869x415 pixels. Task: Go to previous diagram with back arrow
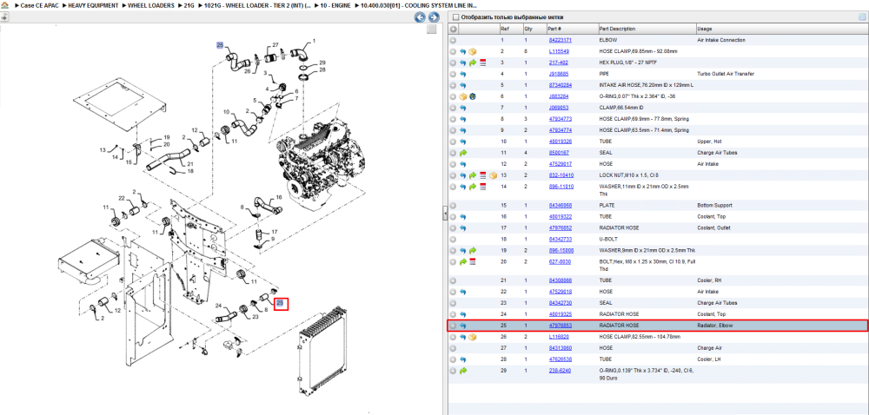click(421, 17)
